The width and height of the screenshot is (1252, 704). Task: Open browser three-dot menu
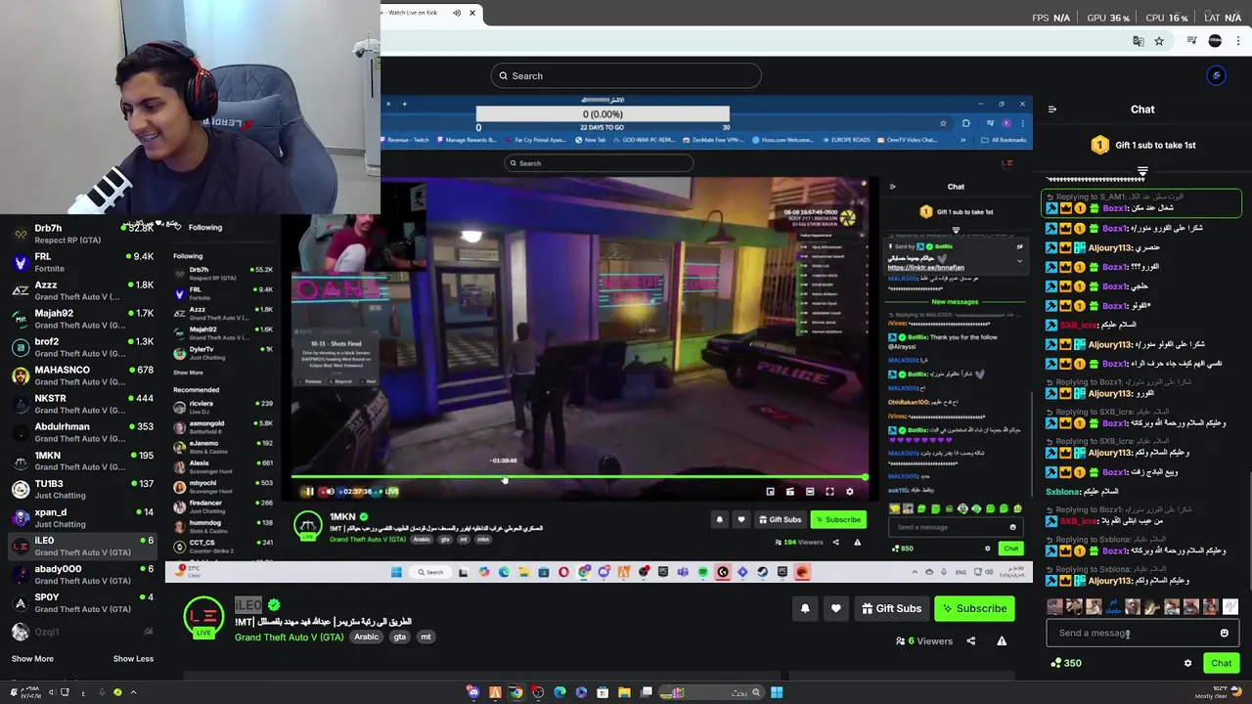1238,41
